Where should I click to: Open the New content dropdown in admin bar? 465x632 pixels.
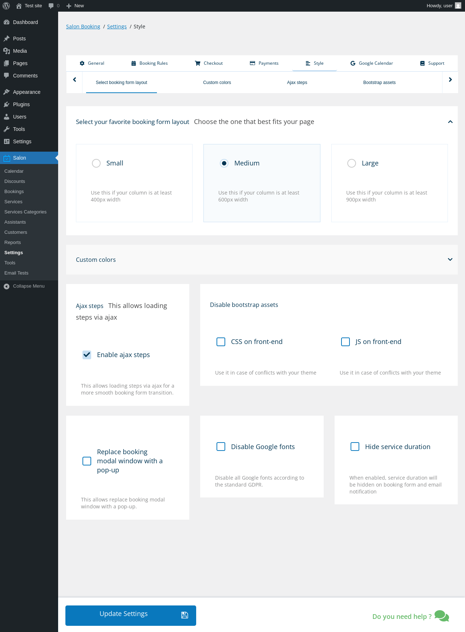[75, 6]
